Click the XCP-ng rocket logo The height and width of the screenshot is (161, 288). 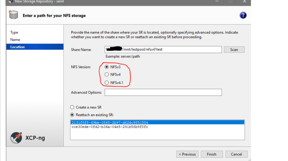[x=16, y=137]
